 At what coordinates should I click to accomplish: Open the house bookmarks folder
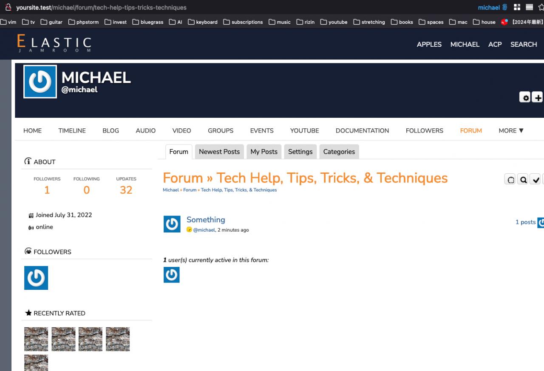[x=484, y=22]
